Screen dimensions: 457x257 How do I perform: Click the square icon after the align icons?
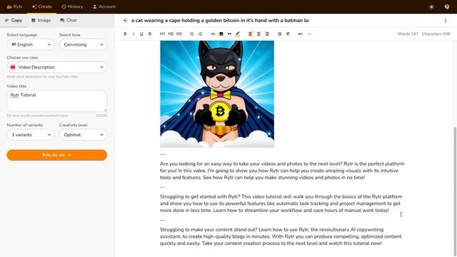279,34
